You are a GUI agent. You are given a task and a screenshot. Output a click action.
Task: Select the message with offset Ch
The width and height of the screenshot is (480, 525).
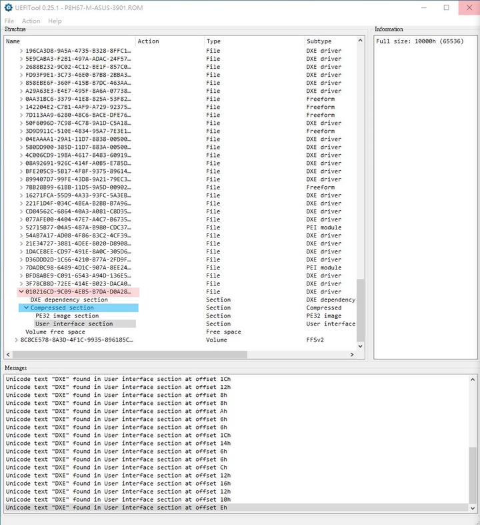pos(237,468)
